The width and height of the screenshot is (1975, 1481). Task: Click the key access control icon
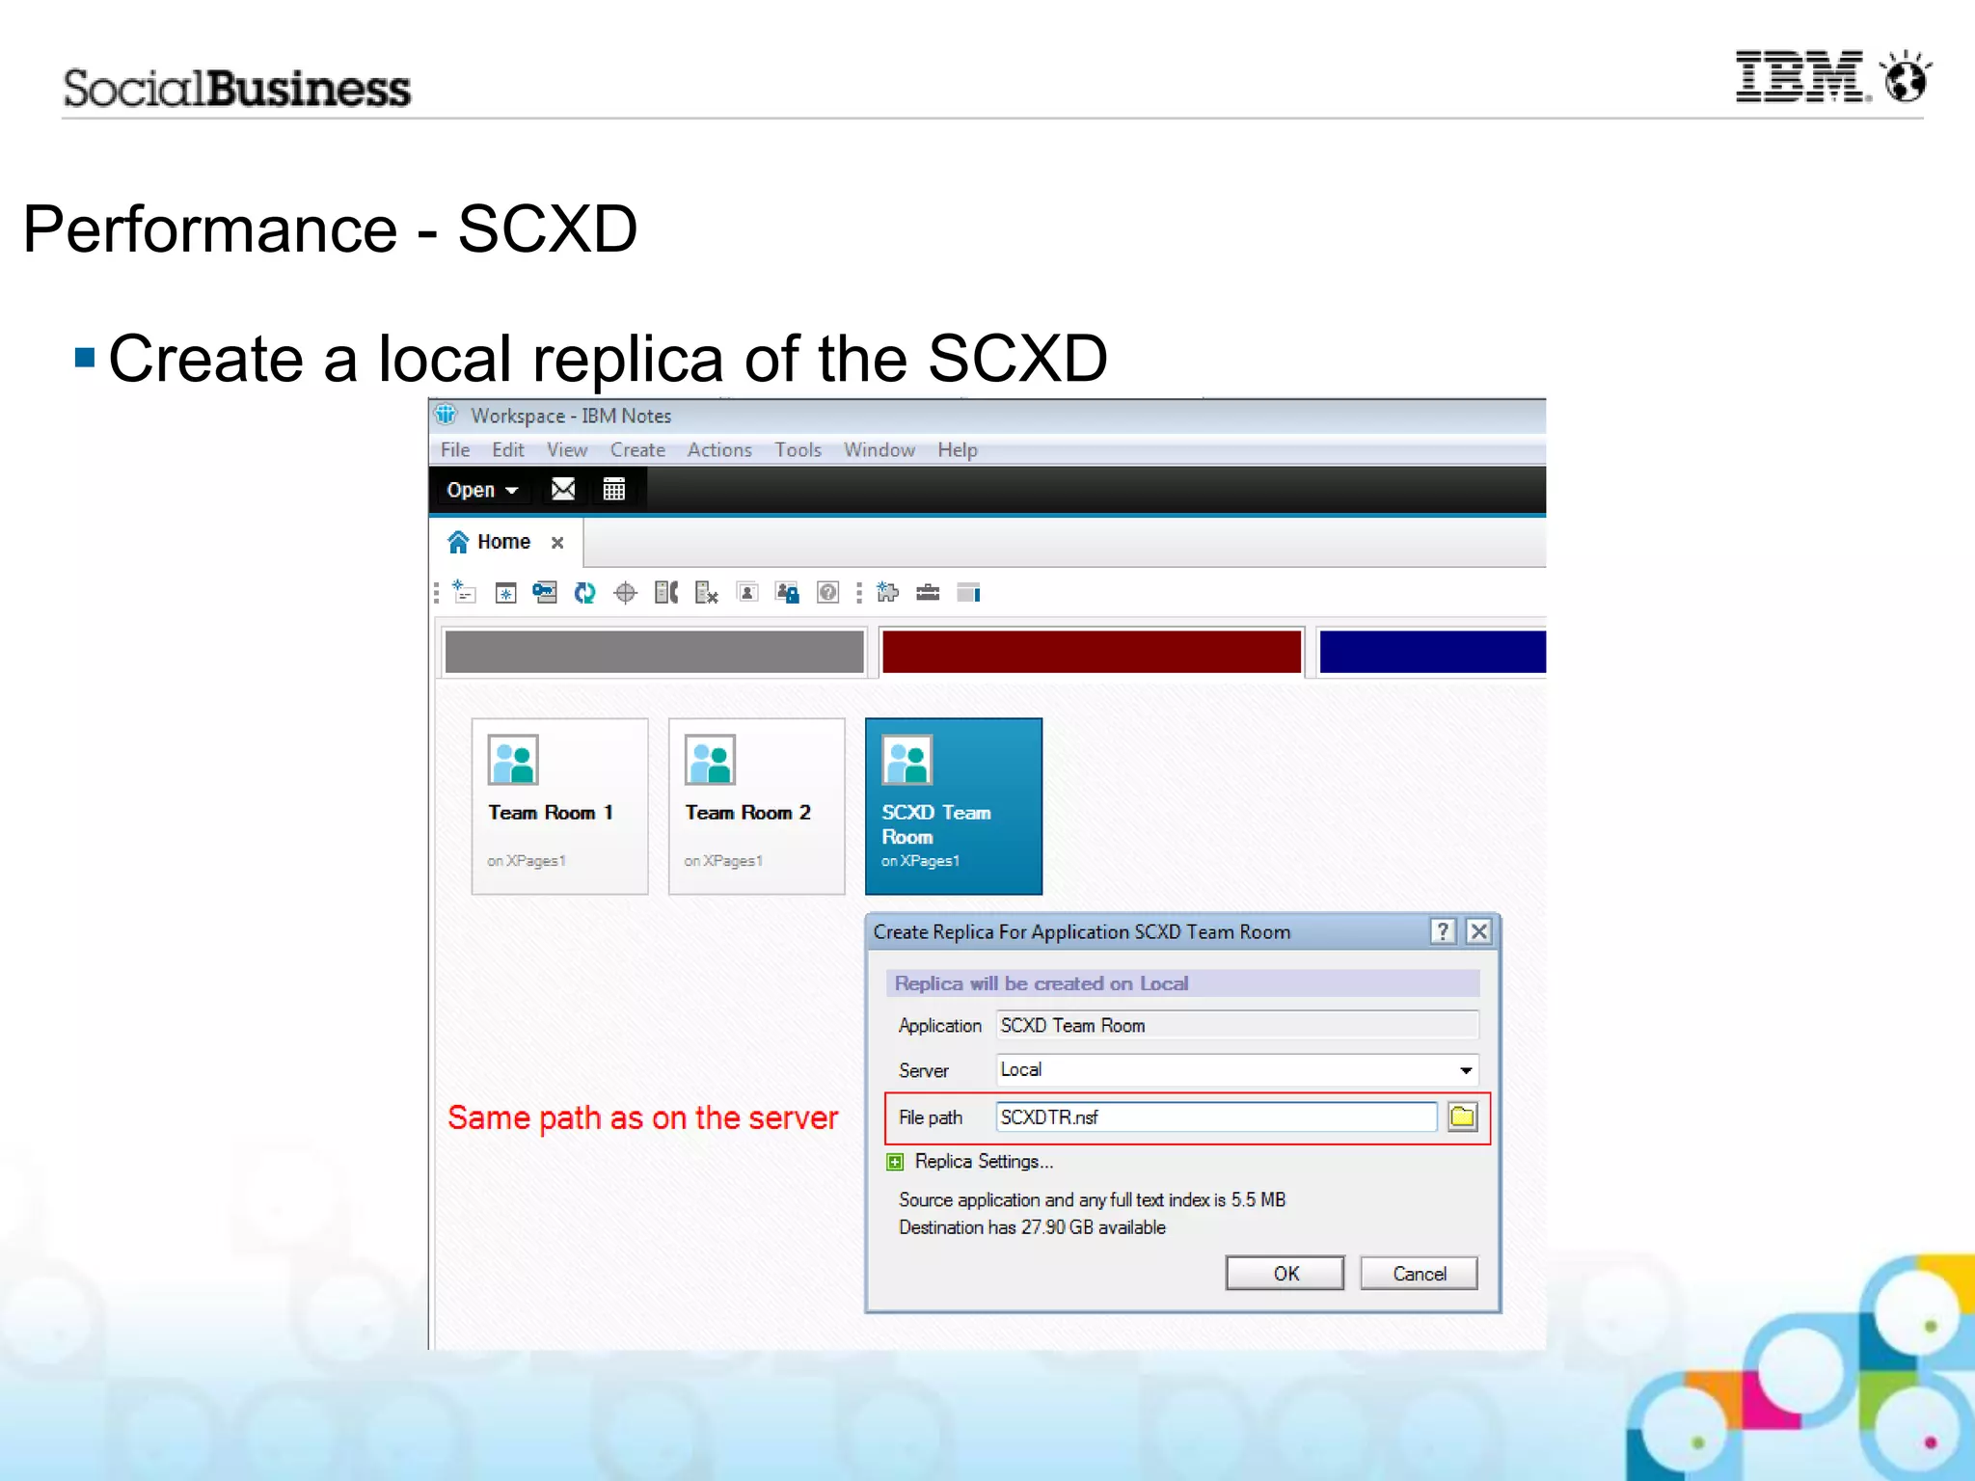coord(545,592)
